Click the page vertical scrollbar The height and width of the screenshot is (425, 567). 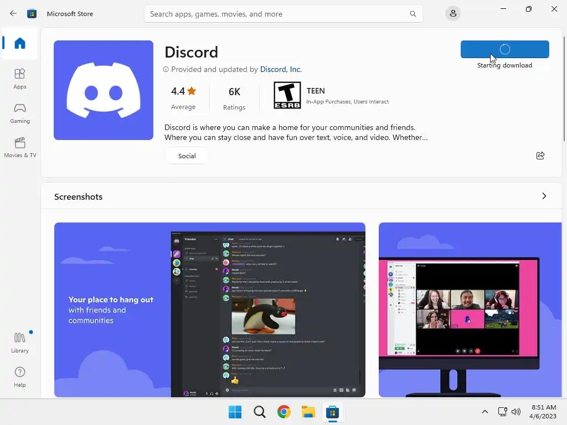[x=564, y=89]
